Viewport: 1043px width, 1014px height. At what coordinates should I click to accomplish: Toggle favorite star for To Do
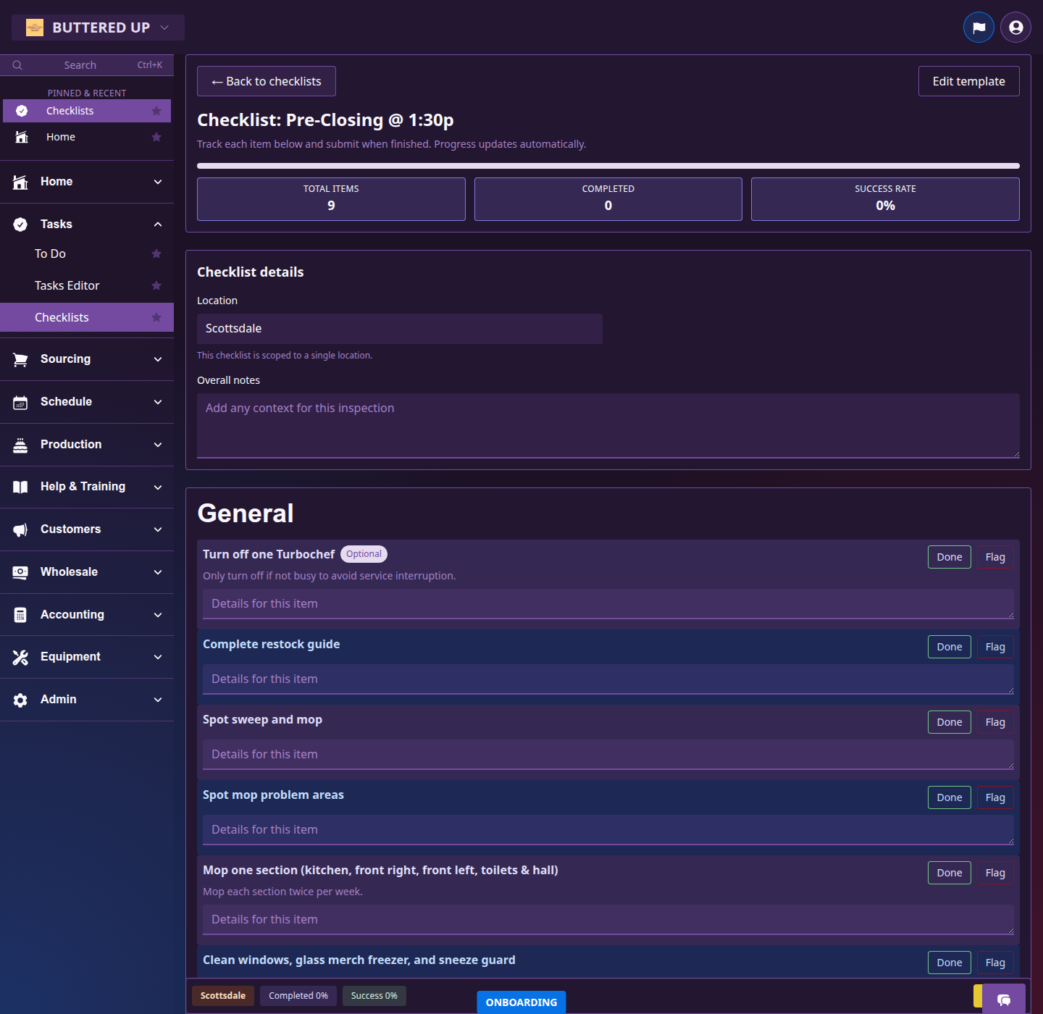click(156, 253)
